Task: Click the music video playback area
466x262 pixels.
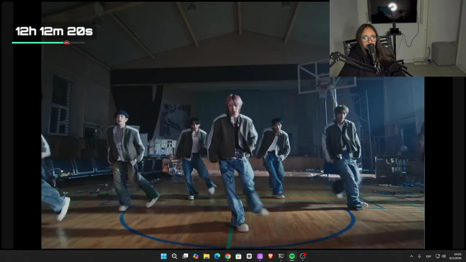Action: pyautogui.click(x=233, y=125)
